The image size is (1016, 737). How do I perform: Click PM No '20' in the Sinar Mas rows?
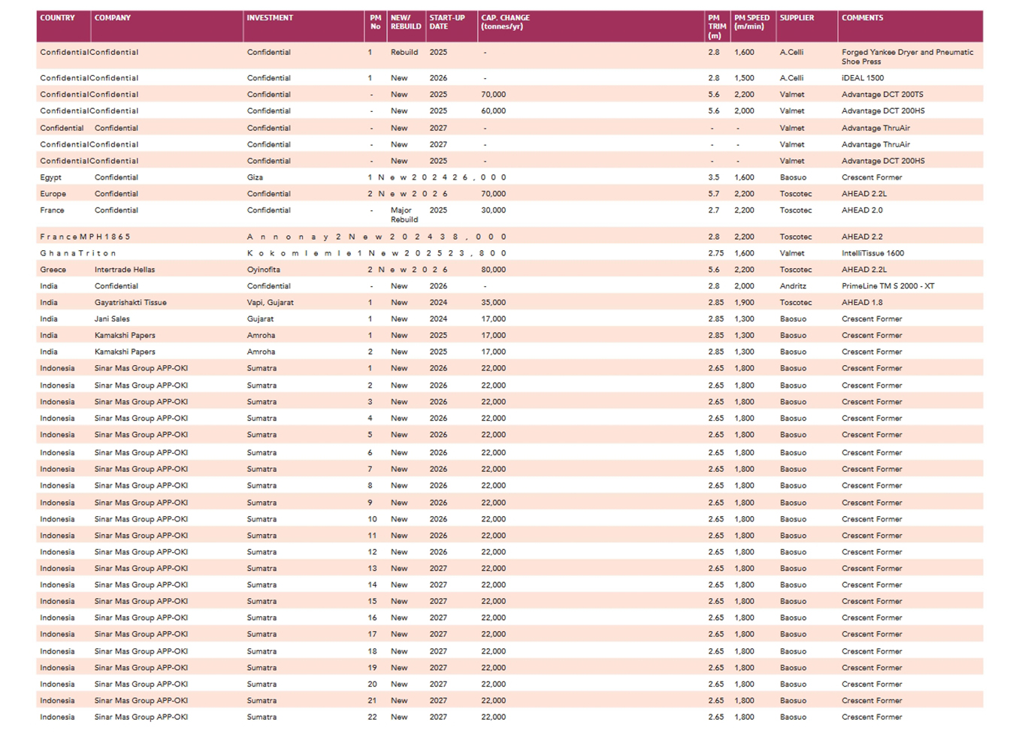(373, 684)
